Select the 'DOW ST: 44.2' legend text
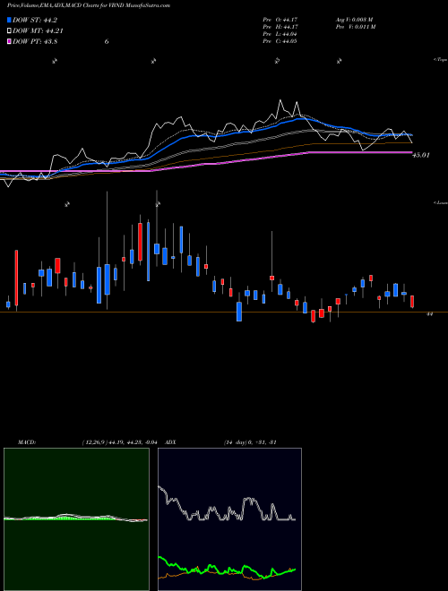The height and width of the screenshot is (591, 448). tap(35, 21)
